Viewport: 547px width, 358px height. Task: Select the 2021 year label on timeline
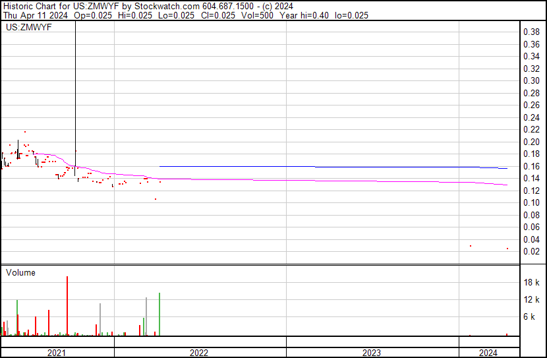point(57,353)
